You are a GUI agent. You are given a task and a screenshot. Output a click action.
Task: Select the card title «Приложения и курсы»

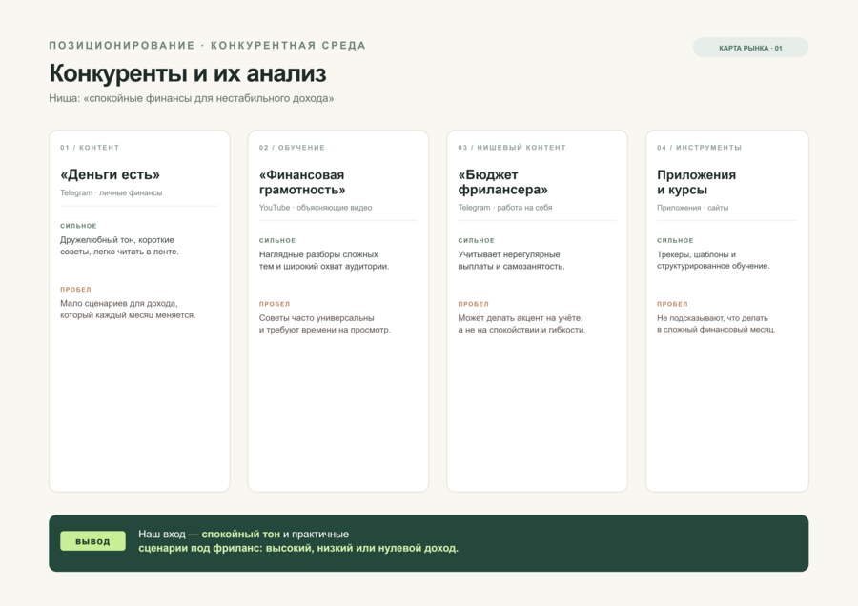pos(697,182)
